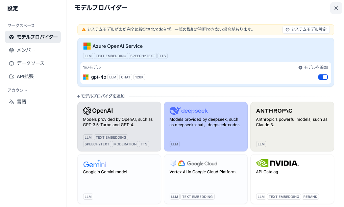The image size is (344, 207).
Task: Click the OpenAI knot logo icon
Action: tap(87, 111)
